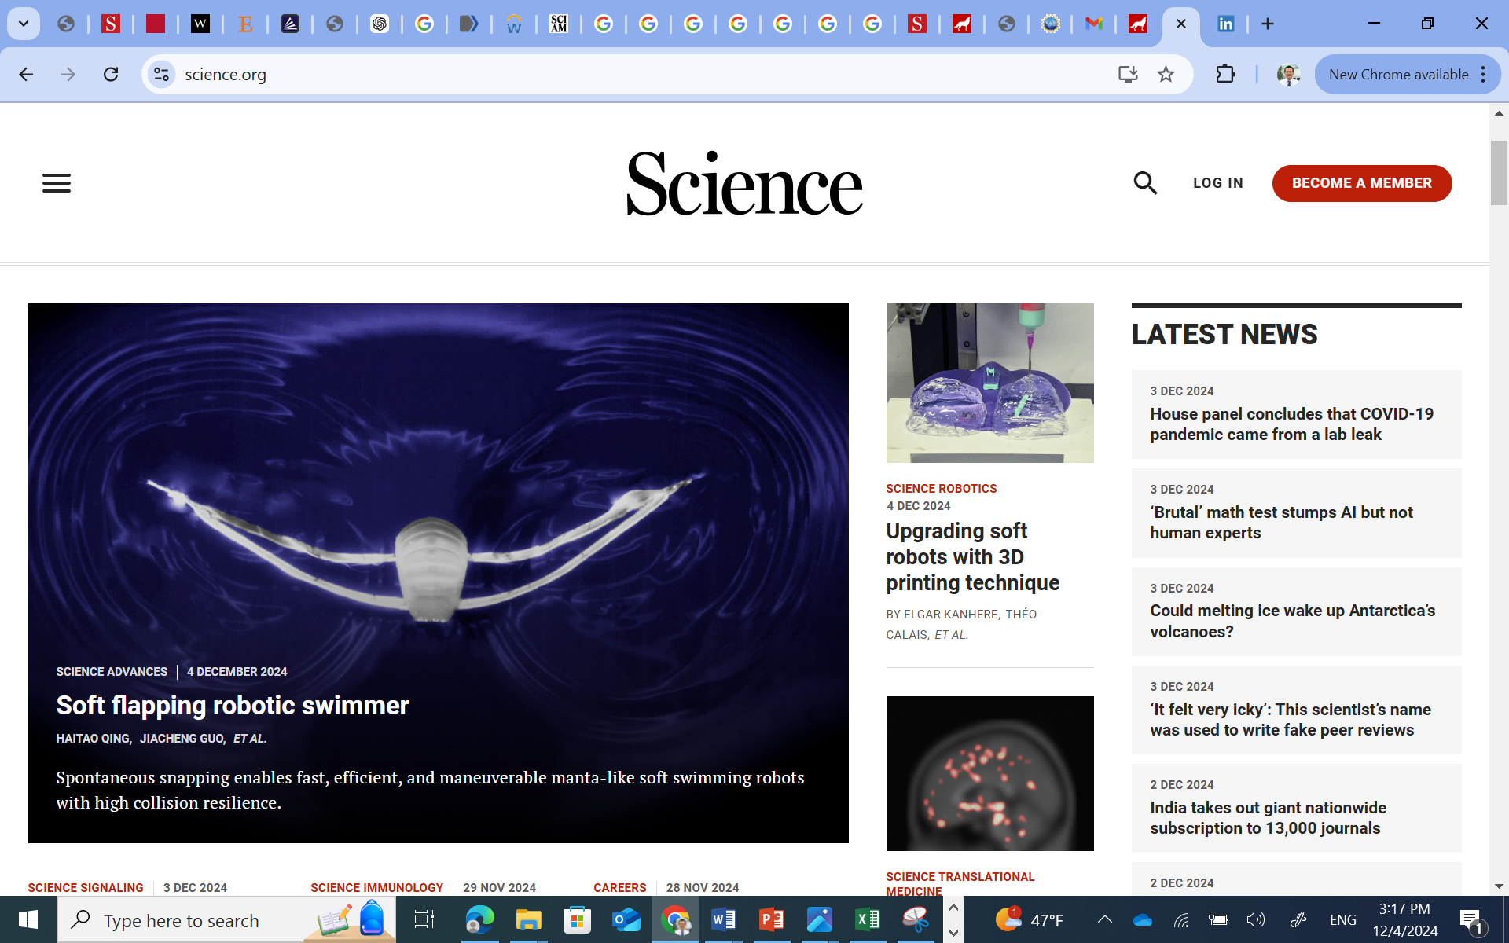Click the page vertical scrollbar thumb
Viewport: 1509px width, 943px height.
1499,173
